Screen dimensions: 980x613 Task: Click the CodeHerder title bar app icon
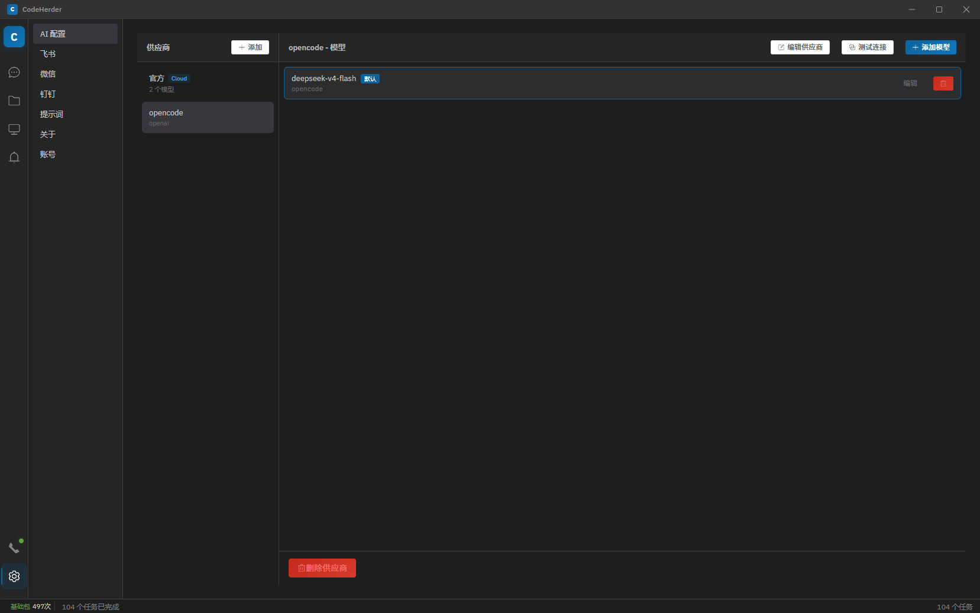tap(12, 9)
